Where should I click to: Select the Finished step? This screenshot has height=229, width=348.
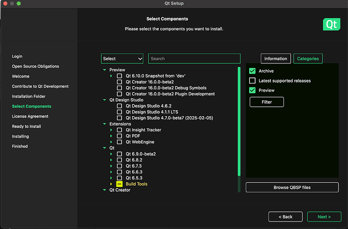click(x=20, y=146)
